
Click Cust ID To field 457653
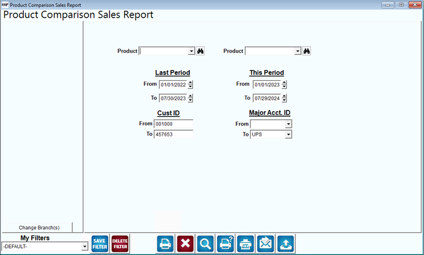click(x=173, y=134)
